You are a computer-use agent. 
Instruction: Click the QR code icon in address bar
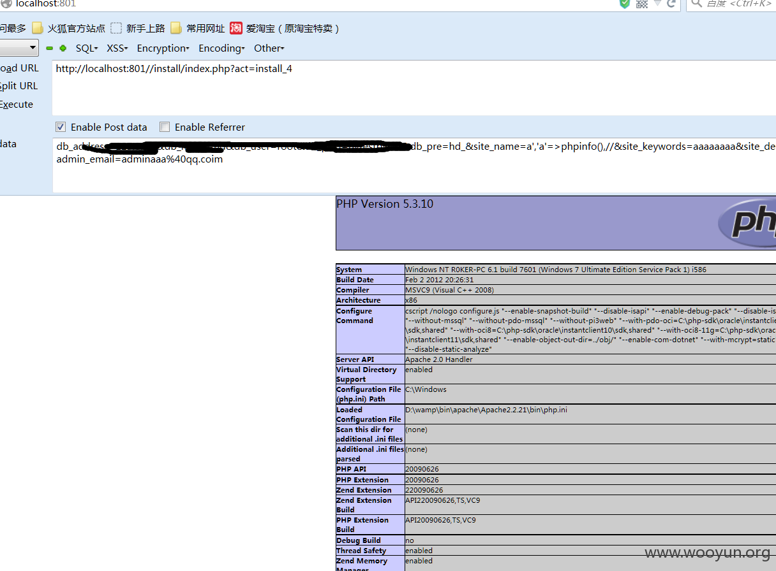[x=642, y=3]
